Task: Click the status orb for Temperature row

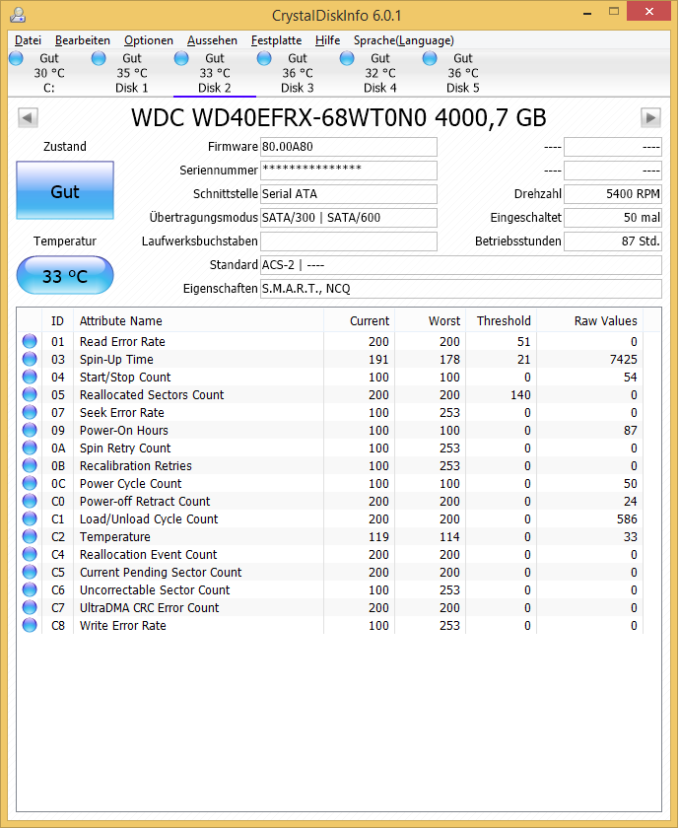Action: click(30, 536)
